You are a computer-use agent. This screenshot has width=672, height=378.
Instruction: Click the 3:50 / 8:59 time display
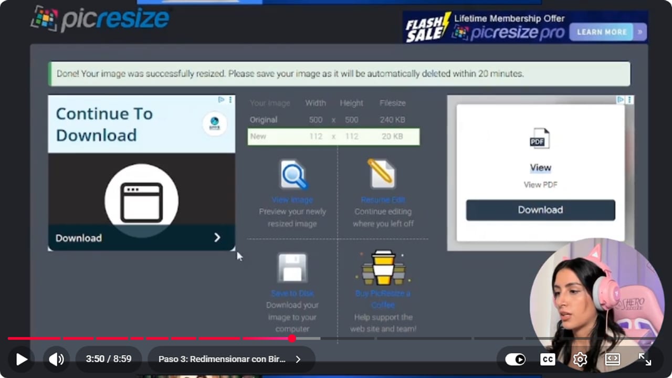[109, 359]
